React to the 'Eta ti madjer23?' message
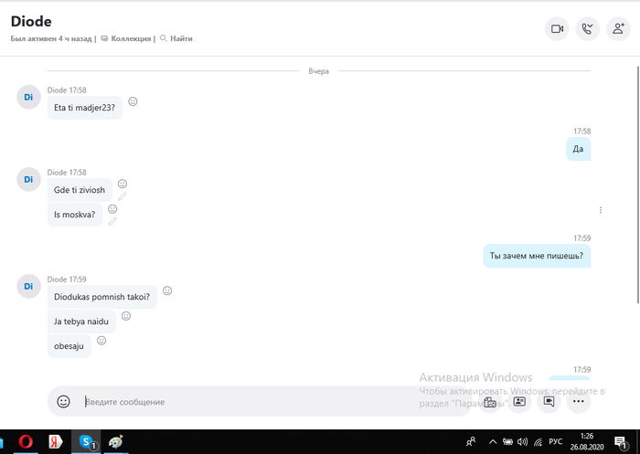640x454 pixels. point(133,101)
